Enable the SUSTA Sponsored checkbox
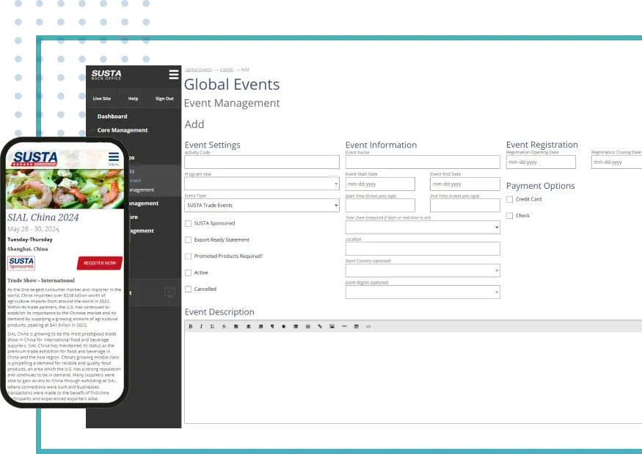 [189, 223]
